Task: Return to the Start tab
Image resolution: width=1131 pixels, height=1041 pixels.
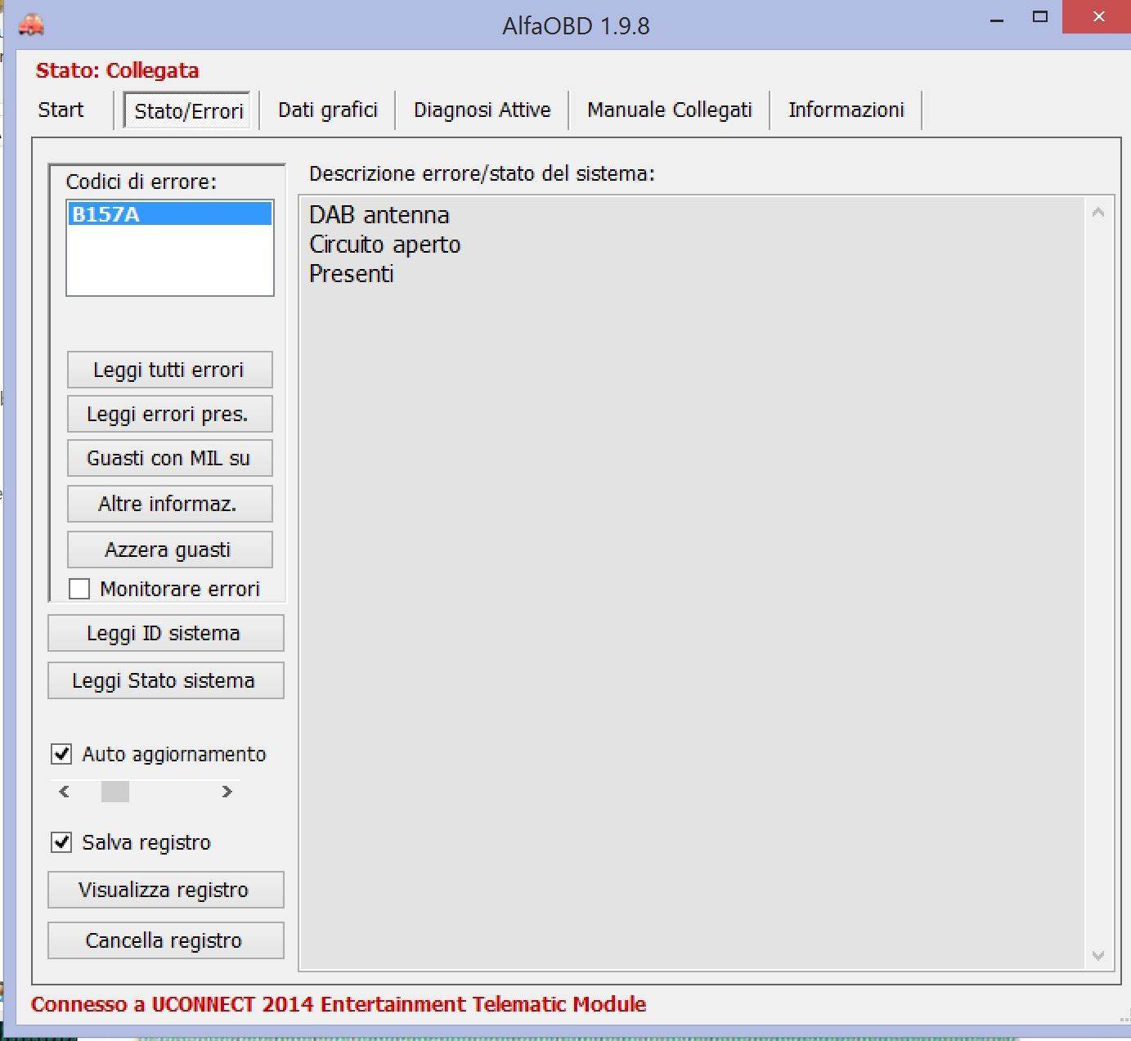Action: click(x=61, y=110)
